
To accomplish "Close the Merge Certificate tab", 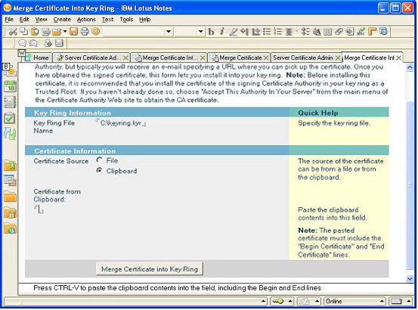I will (x=266, y=58).
